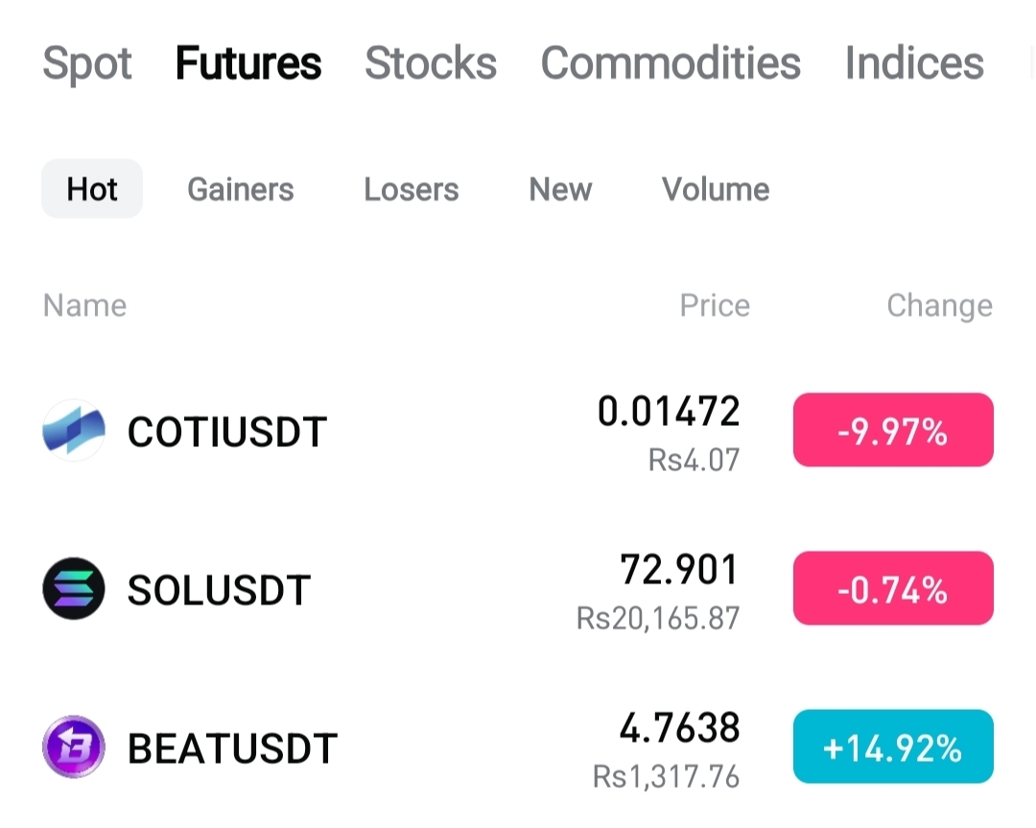Screen dimensions: 1036x828
Task: Sort by the Change column header
Action: (x=939, y=306)
